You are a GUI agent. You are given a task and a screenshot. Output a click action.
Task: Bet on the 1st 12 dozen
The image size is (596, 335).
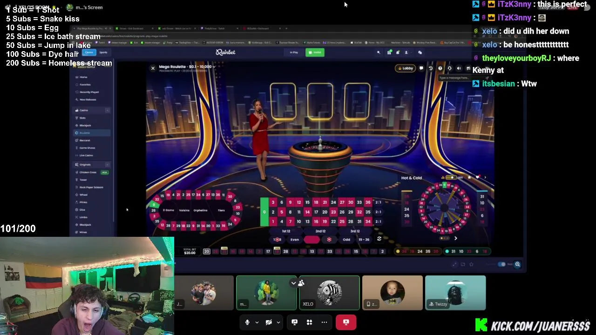pos(286,231)
